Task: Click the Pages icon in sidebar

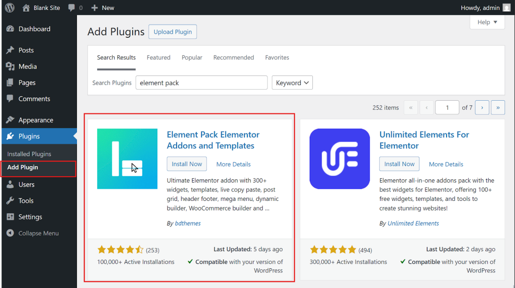Action: 10,83
